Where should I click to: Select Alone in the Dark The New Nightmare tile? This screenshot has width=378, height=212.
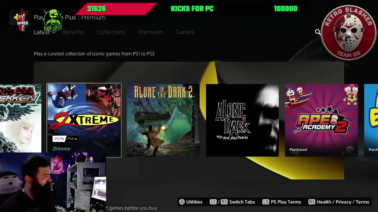point(242,120)
